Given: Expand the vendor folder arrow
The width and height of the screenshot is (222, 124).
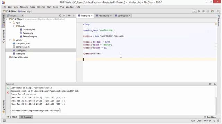Looking at the screenshot, I should click(x=10, y=40).
